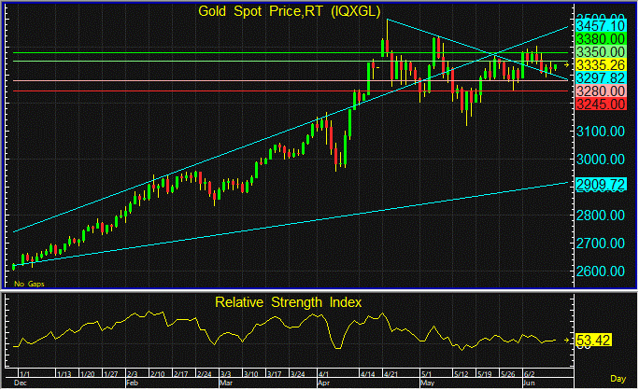This screenshot has width=639, height=390.
Task: Click the small yellow last-price arrow marker
Action: tap(565, 64)
